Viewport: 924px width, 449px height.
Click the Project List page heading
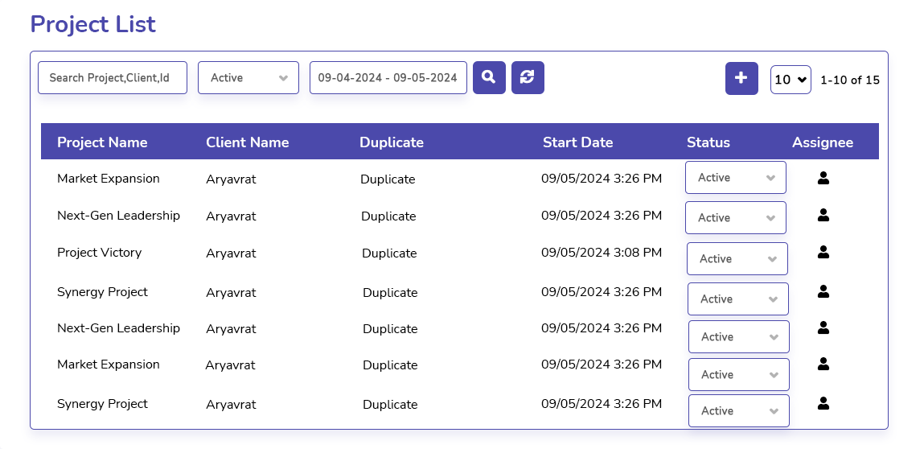tap(93, 24)
